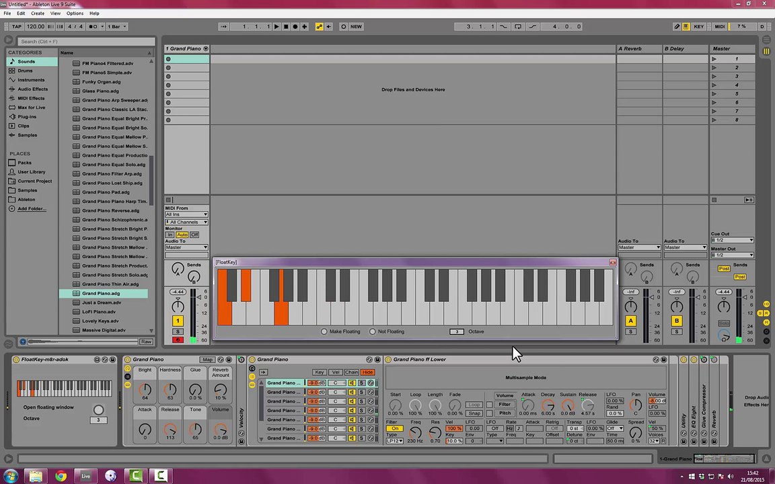
Task: Enable Key Map Mode switch
Action: tap(698, 27)
